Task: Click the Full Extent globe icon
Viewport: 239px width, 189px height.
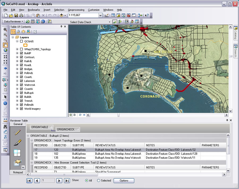Action: pos(5,50)
